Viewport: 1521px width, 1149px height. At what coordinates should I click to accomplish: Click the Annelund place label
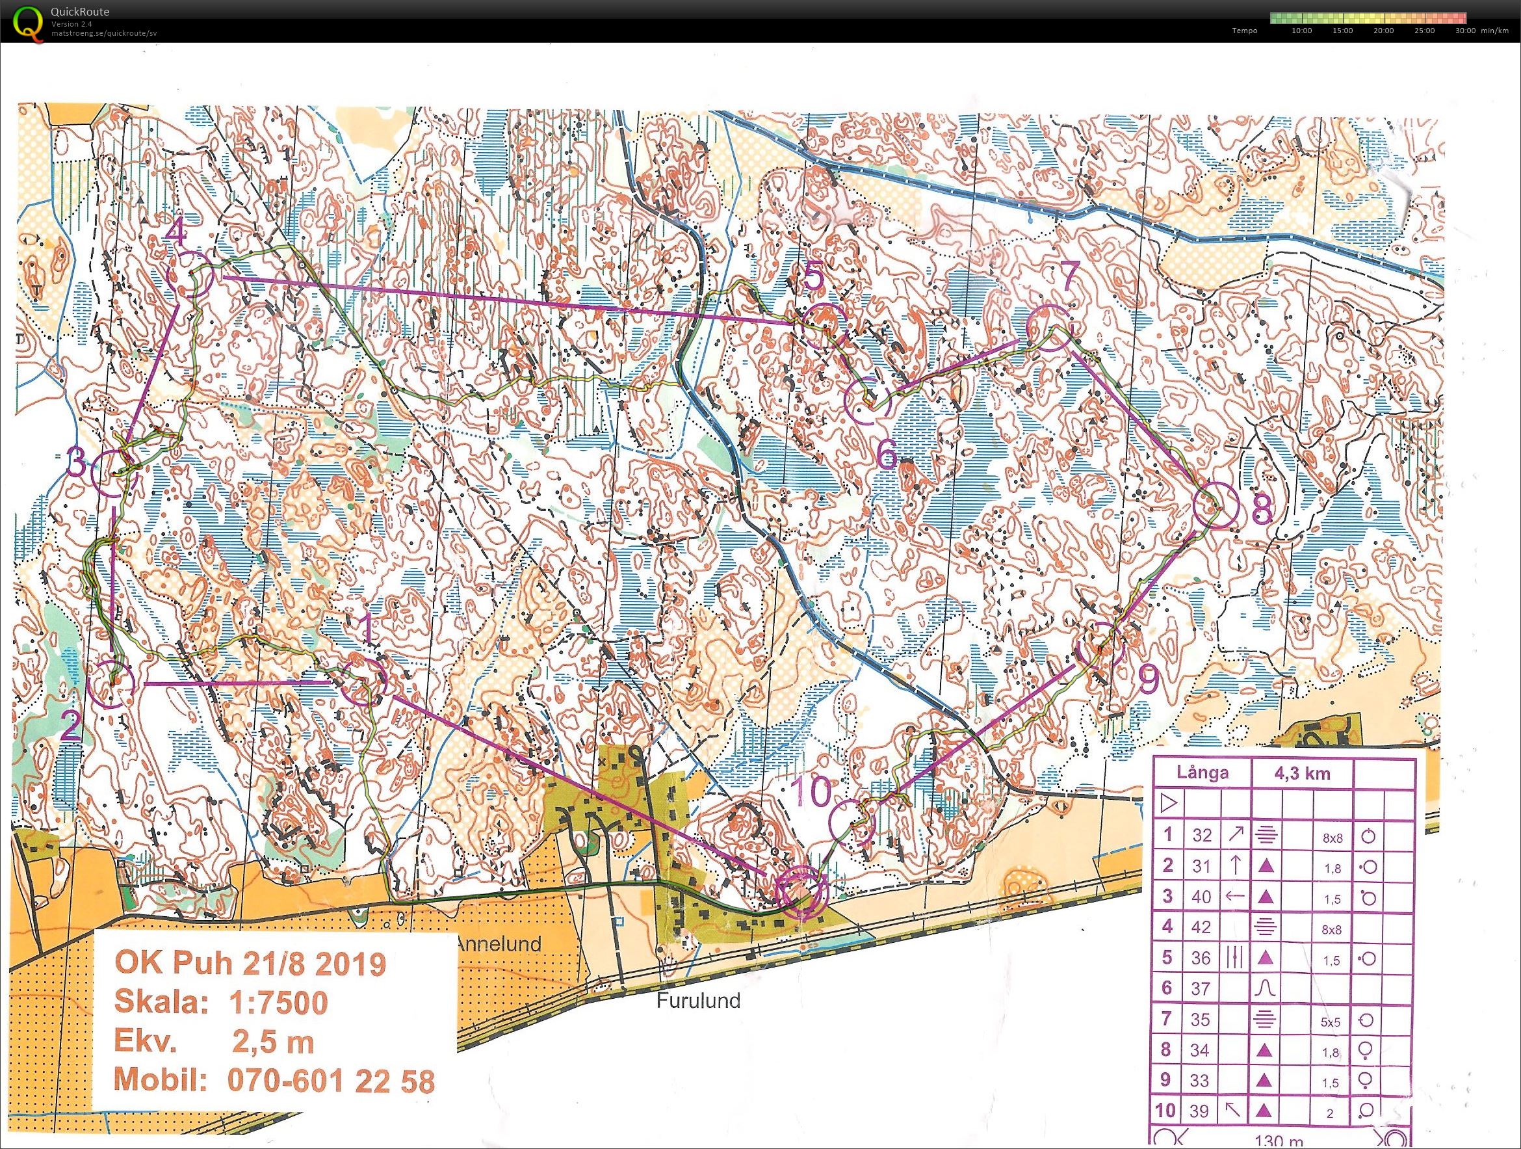pyautogui.click(x=499, y=944)
